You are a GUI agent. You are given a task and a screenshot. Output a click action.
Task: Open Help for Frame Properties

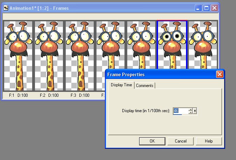pos(209,141)
